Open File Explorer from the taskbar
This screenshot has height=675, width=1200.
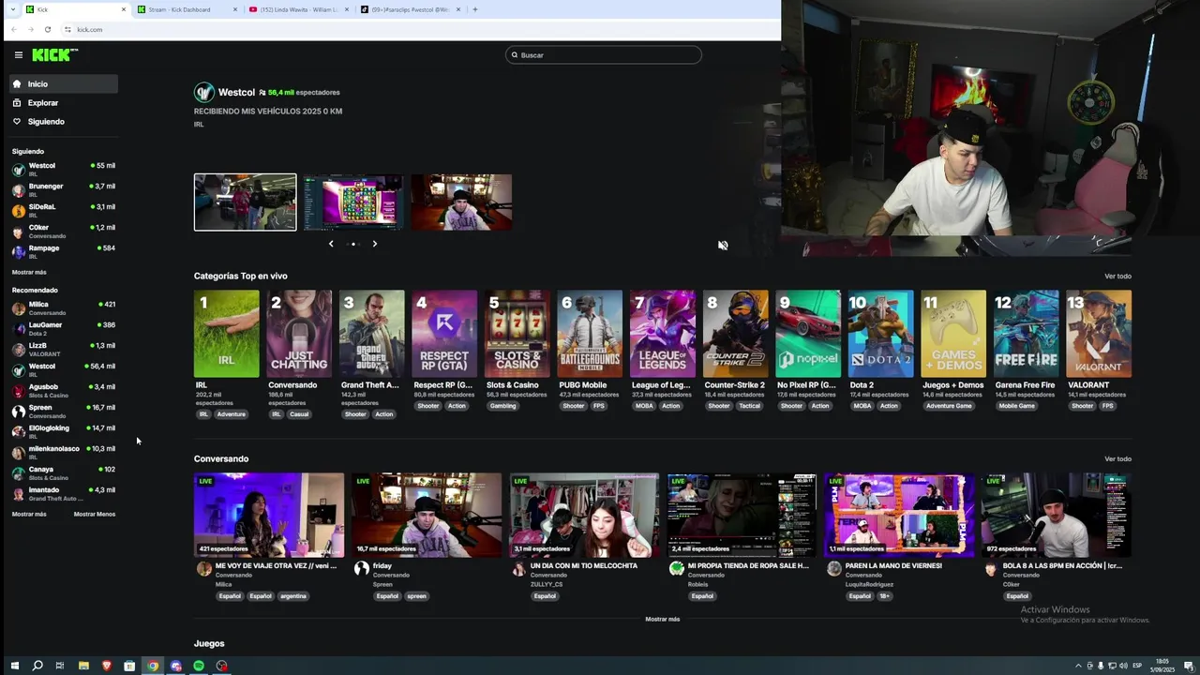click(83, 666)
